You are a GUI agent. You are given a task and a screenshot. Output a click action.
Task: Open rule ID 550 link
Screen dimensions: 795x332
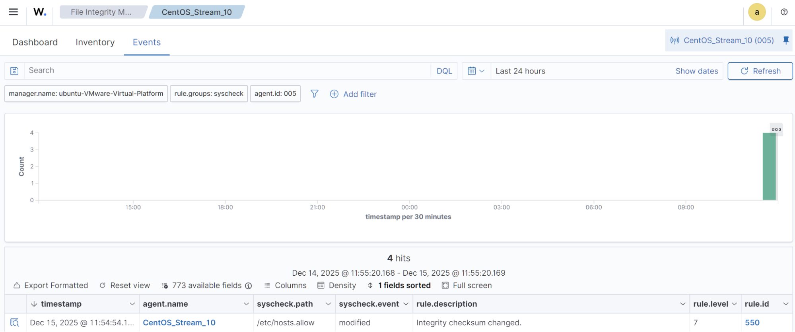click(752, 322)
